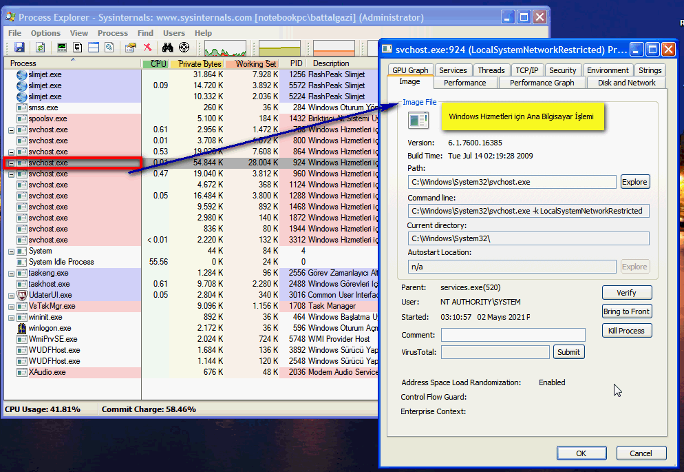The width and height of the screenshot is (684, 472).
Task: Click the Save toolbar icon in Process Explorer
Action: coord(20,48)
